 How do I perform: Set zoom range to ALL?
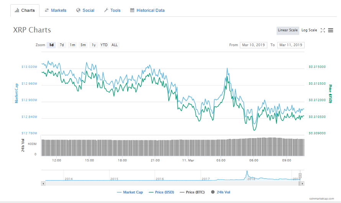tap(115, 45)
